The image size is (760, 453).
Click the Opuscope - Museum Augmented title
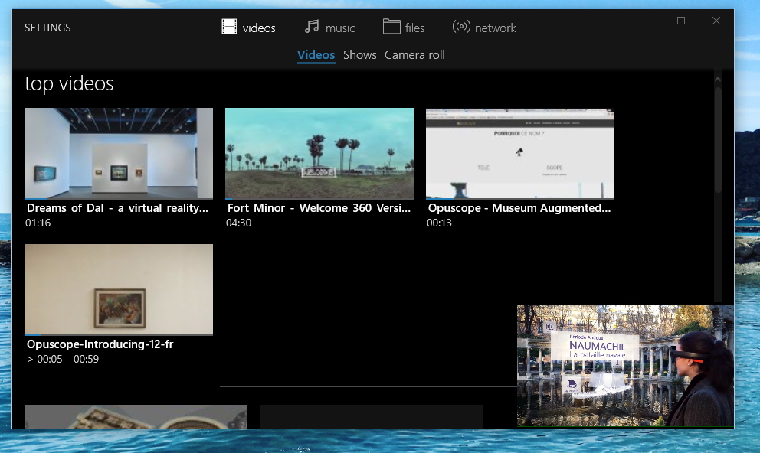pyautogui.click(x=519, y=208)
